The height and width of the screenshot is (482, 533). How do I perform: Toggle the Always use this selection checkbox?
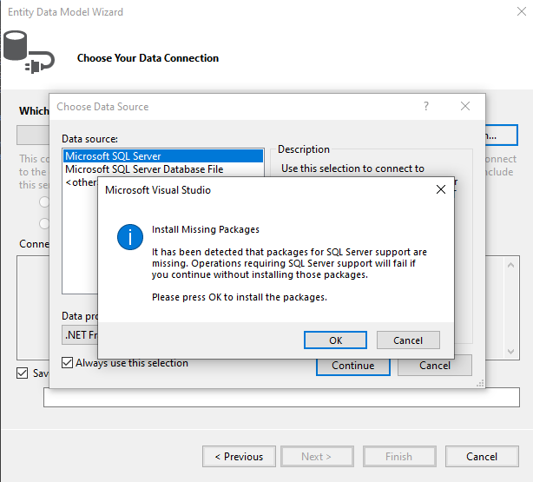pos(68,363)
